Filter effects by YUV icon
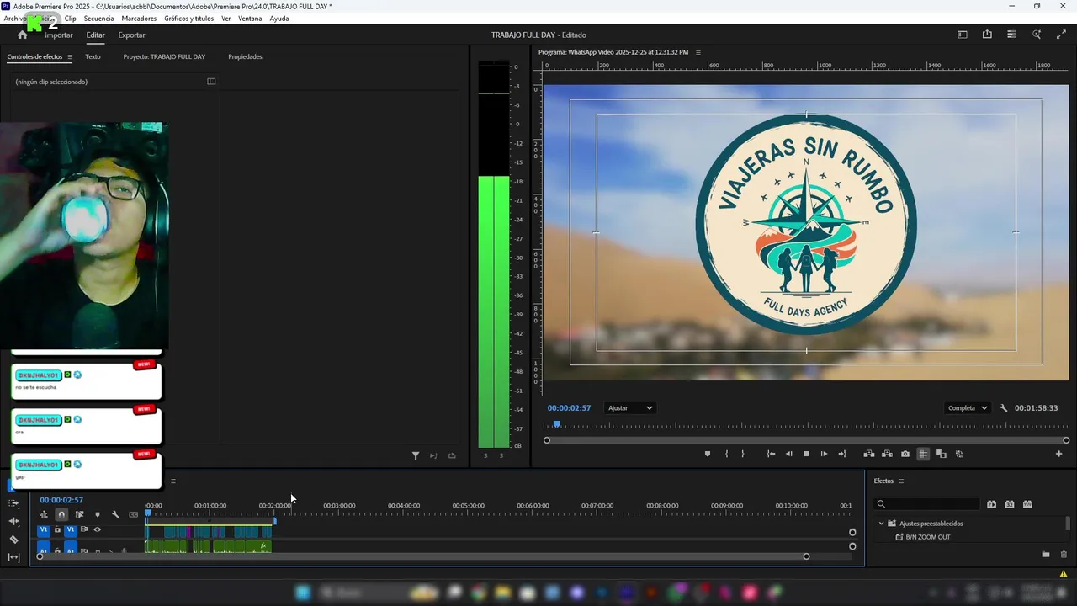 (x=1027, y=504)
